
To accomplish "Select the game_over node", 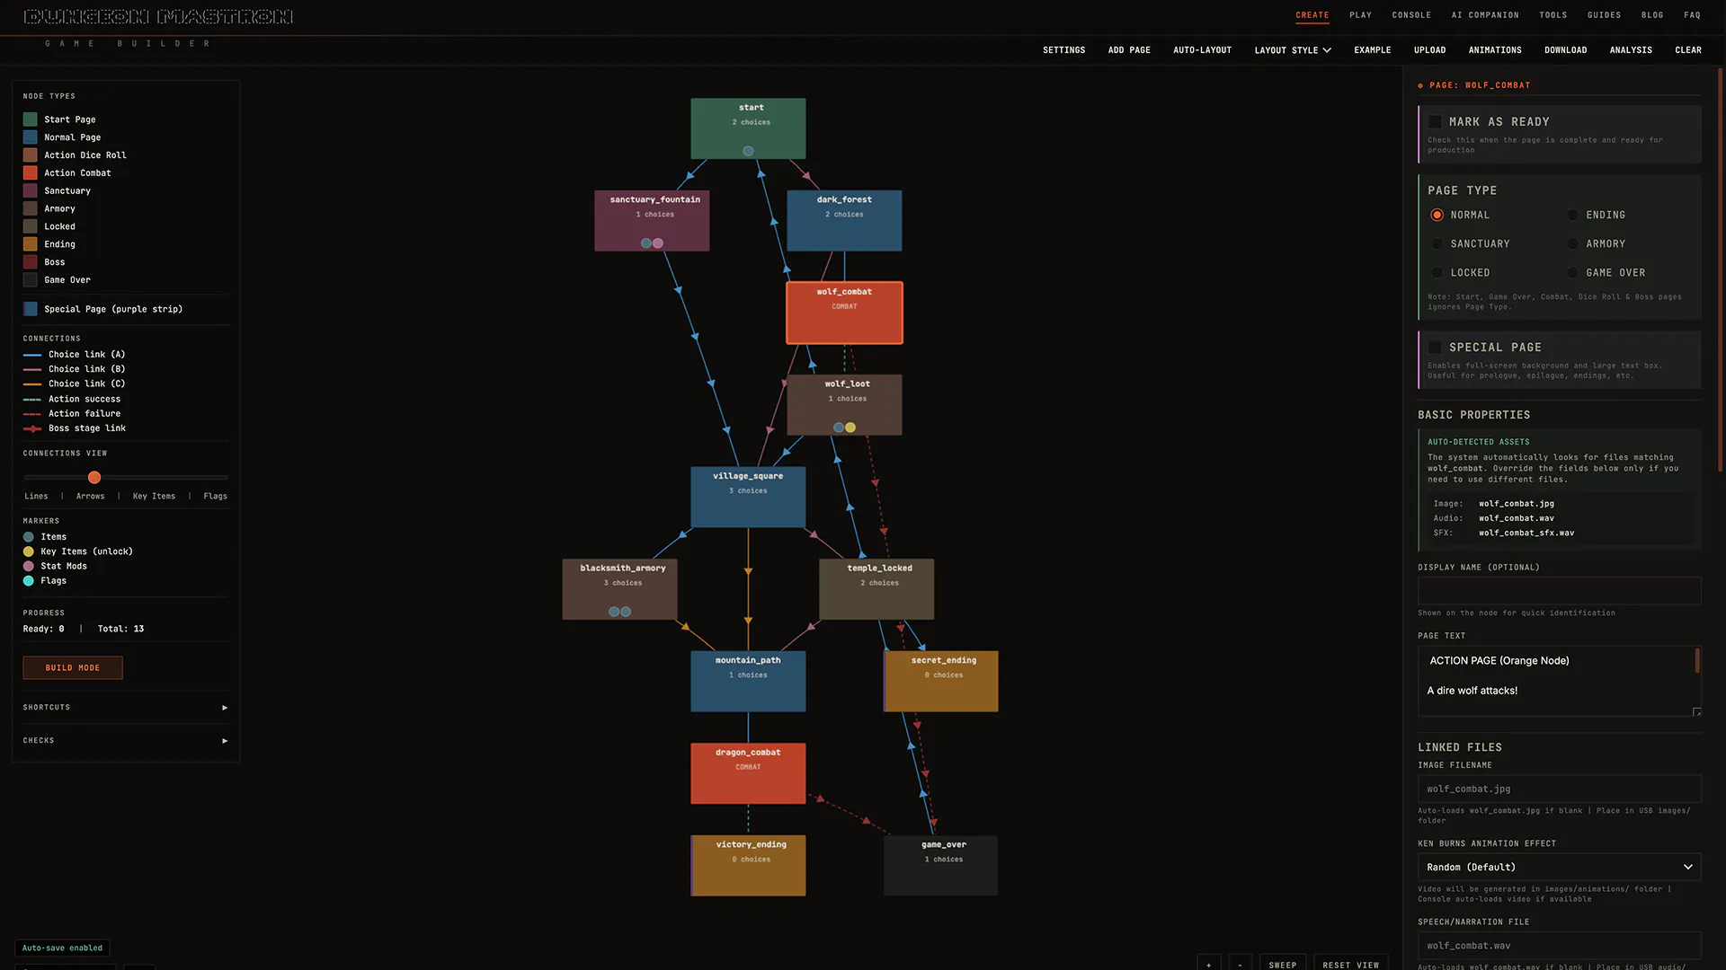I will point(940,865).
